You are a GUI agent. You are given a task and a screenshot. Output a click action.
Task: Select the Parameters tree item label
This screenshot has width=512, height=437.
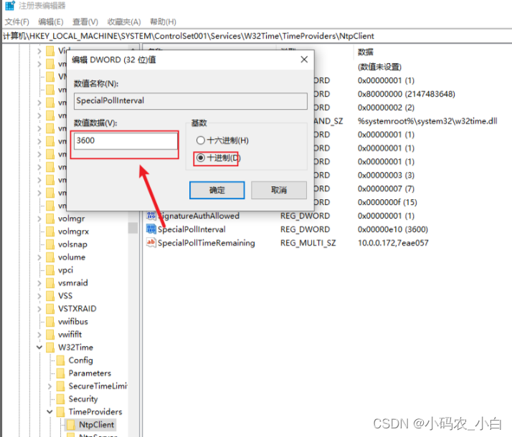click(x=90, y=373)
